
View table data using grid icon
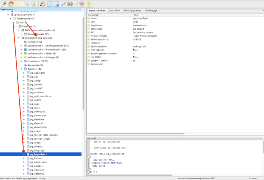[x=50, y=4]
